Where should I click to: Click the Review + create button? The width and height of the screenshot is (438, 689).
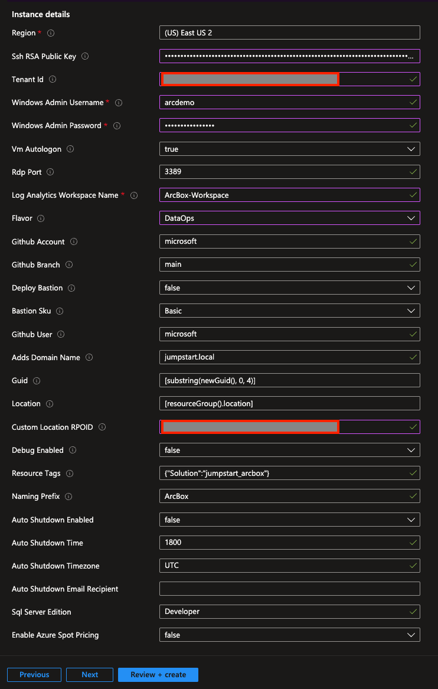(x=158, y=674)
